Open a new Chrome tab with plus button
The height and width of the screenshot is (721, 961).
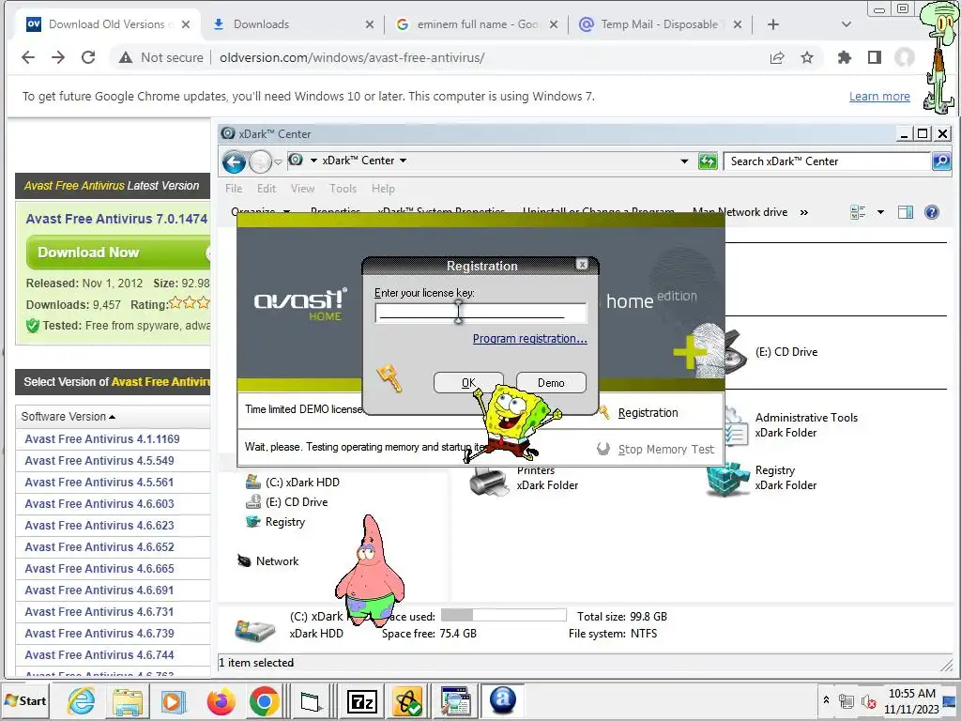773,24
